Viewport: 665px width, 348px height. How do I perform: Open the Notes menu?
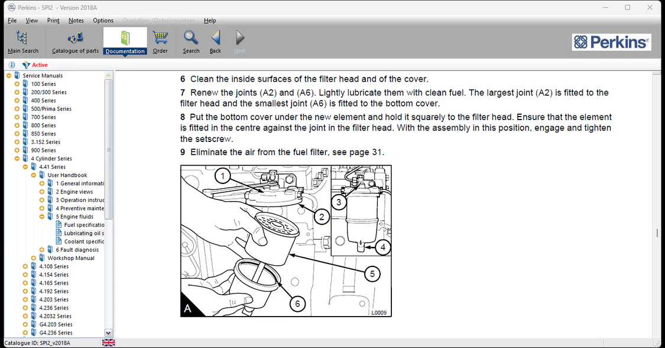(76, 20)
